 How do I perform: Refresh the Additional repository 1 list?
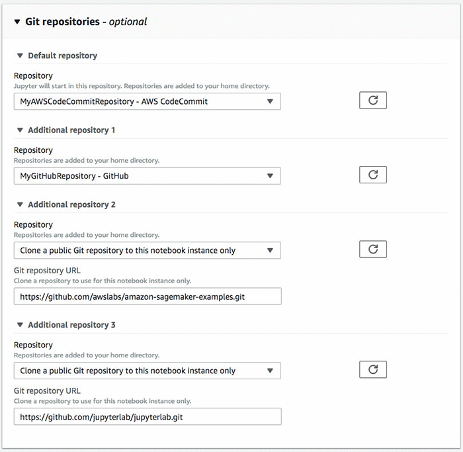coord(372,175)
